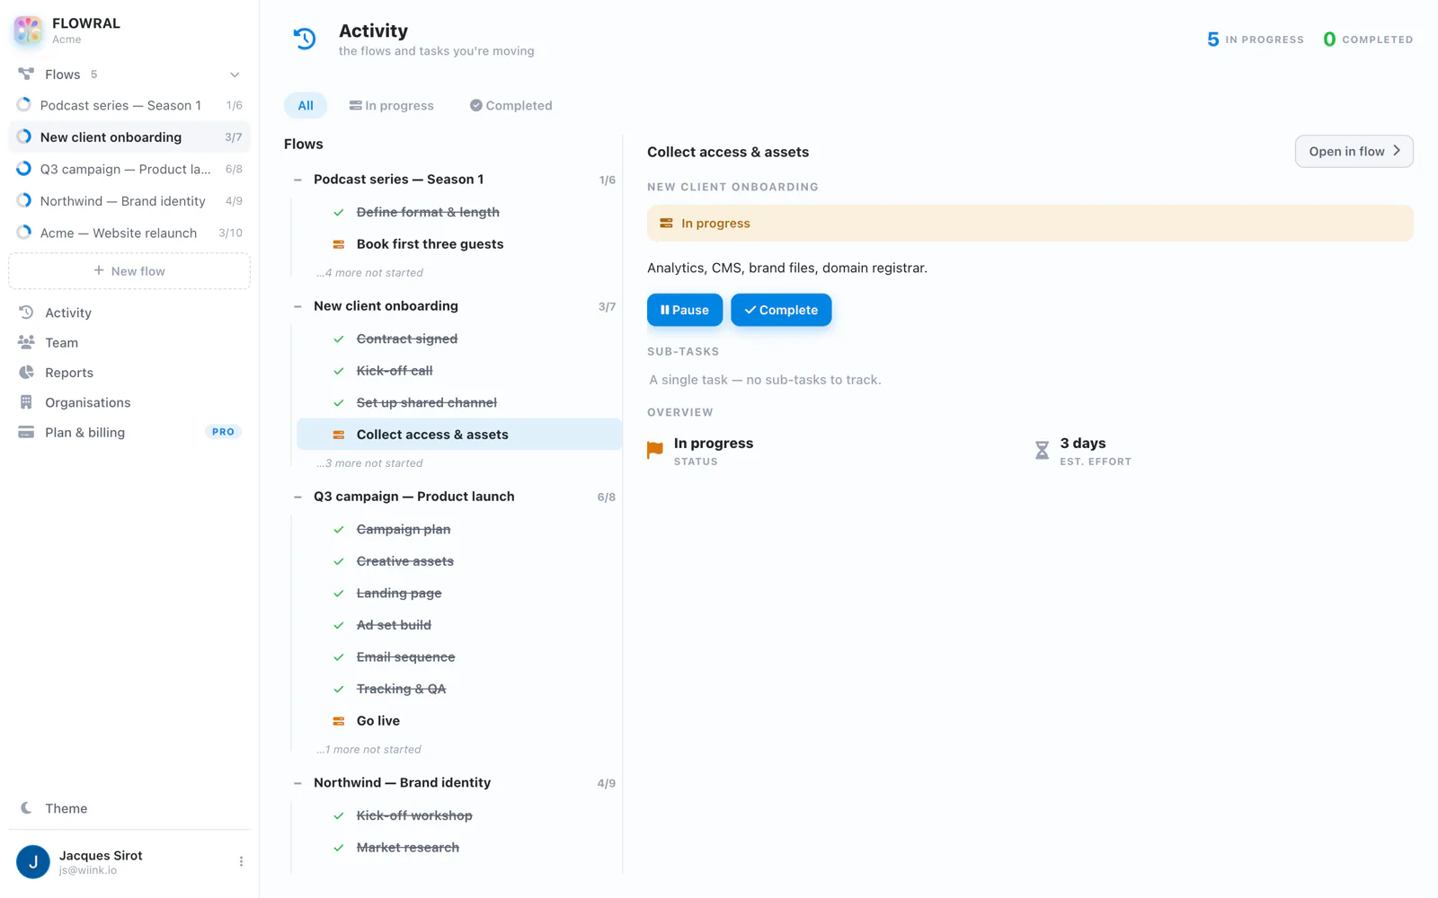Click checkmark next to Landing page
Image resolution: width=1438 pixels, height=898 pixels.
point(339,594)
